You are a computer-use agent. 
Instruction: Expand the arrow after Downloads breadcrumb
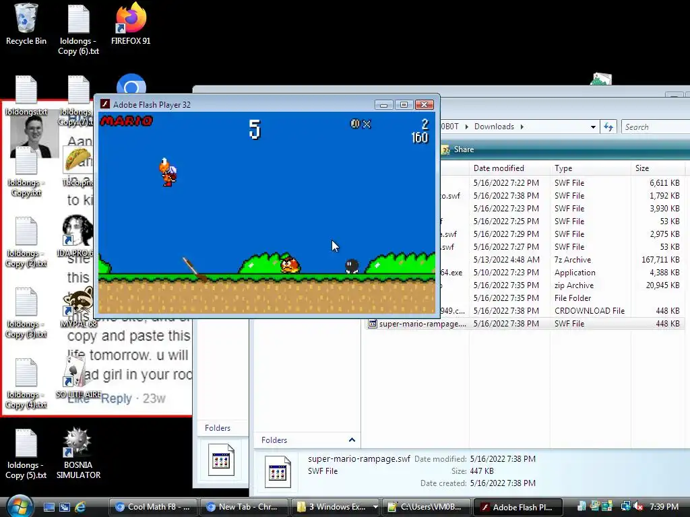[522, 127]
